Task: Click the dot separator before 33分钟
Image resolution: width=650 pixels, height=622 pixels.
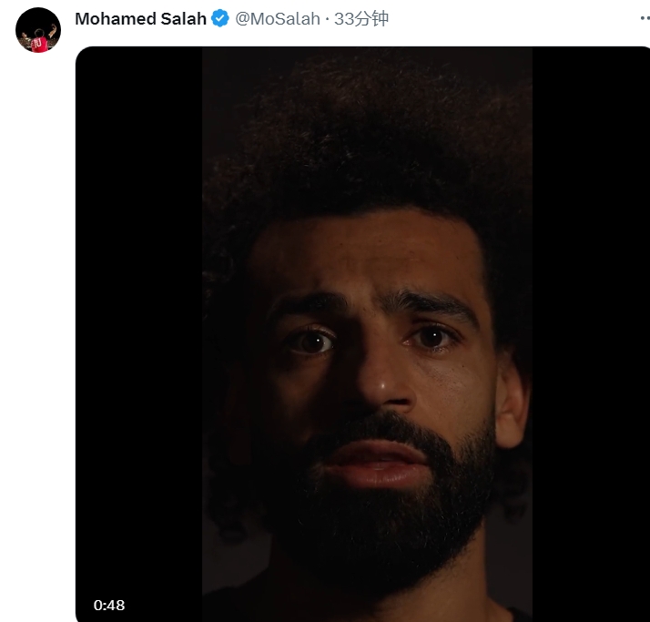Action: coord(327,19)
